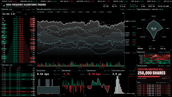Viewport: 172px width, 97px height.
Task: Click the Order Book panel title
Action: pos(5,9)
